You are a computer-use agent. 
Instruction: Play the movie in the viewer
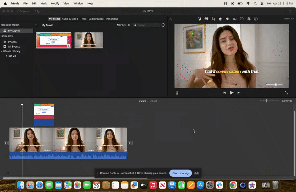(x=231, y=93)
